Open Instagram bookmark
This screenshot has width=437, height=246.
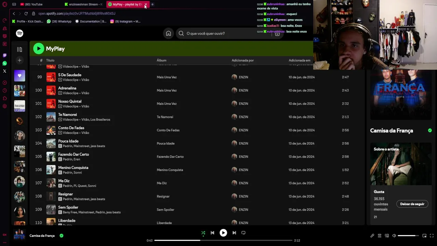[125, 22]
